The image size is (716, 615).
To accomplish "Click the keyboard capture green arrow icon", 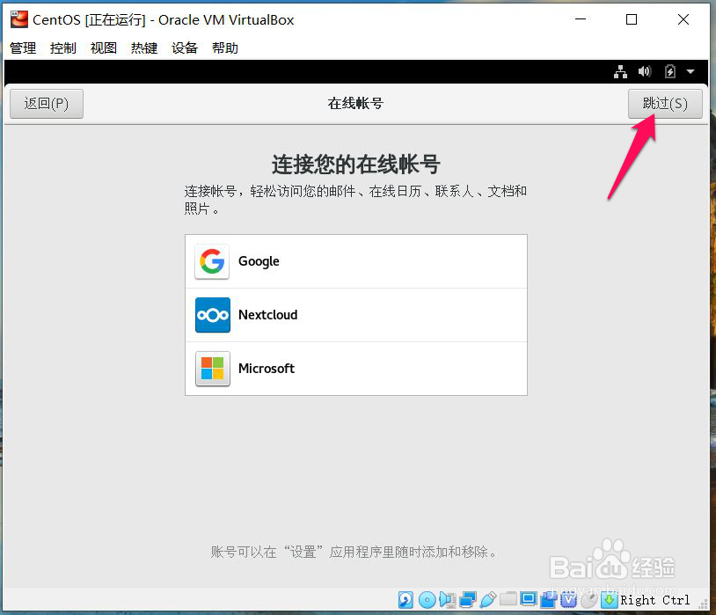I will pyautogui.click(x=609, y=600).
